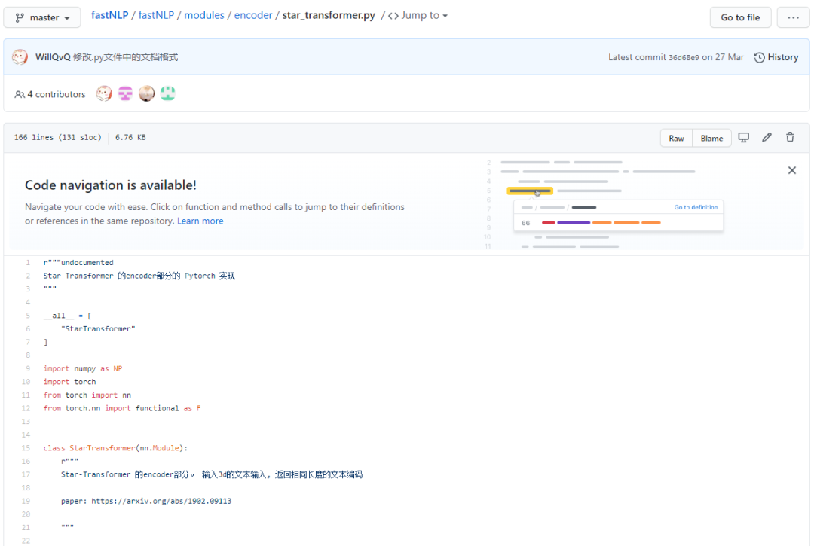Click line number 9
814x546 pixels.
(x=28, y=368)
